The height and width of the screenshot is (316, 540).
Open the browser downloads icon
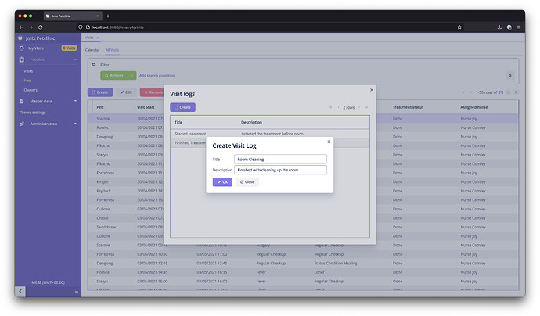click(499, 27)
